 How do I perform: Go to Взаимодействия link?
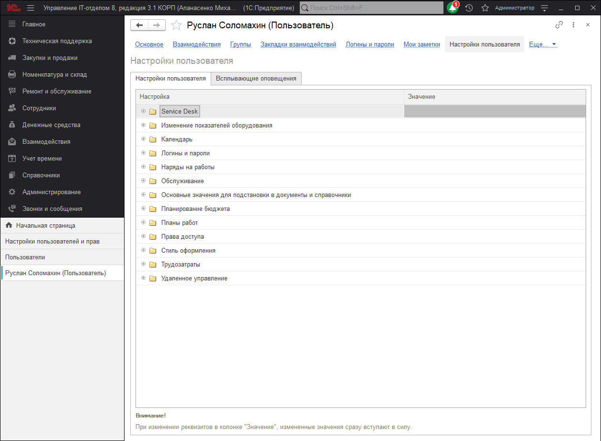pos(196,45)
